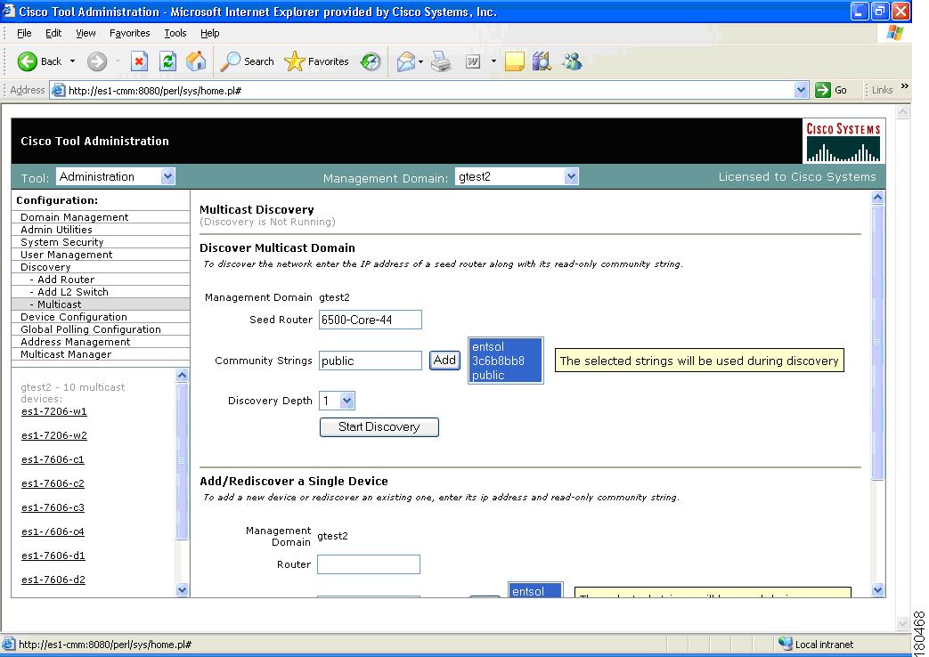
Task: Open the Home page icon
Action: pyautogui.click(x=196, y=61)
